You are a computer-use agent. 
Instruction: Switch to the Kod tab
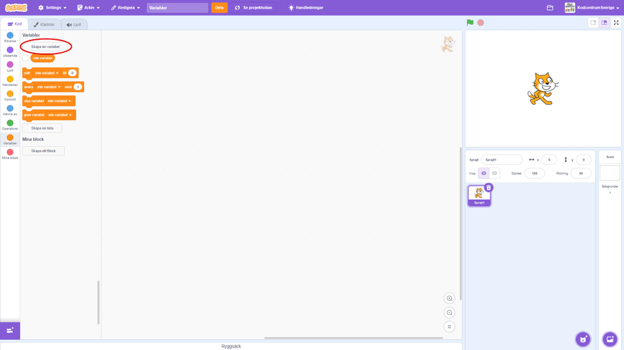[14, 24]
